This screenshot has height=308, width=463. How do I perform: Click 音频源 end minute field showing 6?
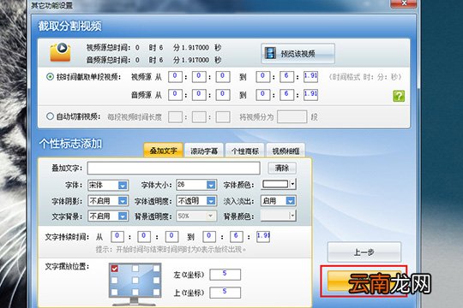(x=286, y=95)
